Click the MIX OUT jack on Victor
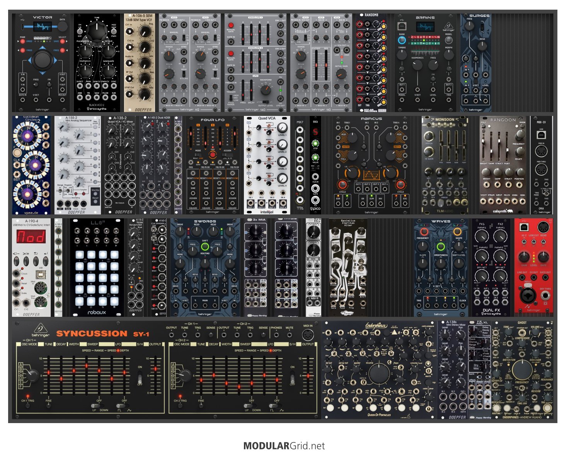Viewport: 569px width, 454px height. [62, 100]
